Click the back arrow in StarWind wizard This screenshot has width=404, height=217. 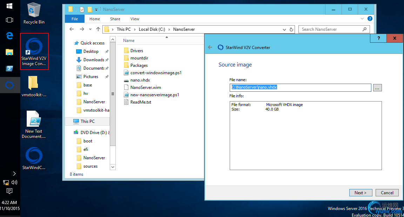(x=210, y=47)
